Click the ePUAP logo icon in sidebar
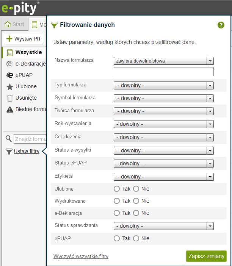This screenshot has height=266, width=232. click(x=10, y=75)
